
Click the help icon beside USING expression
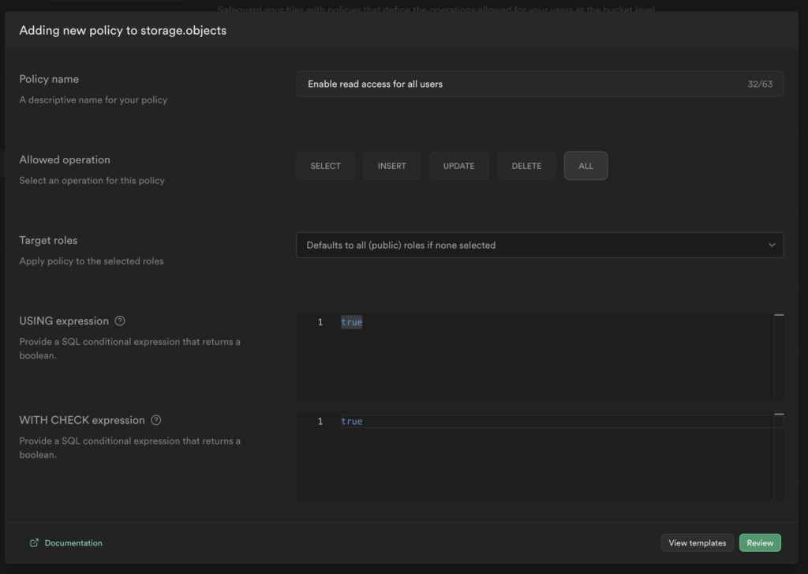pos(120,321)
